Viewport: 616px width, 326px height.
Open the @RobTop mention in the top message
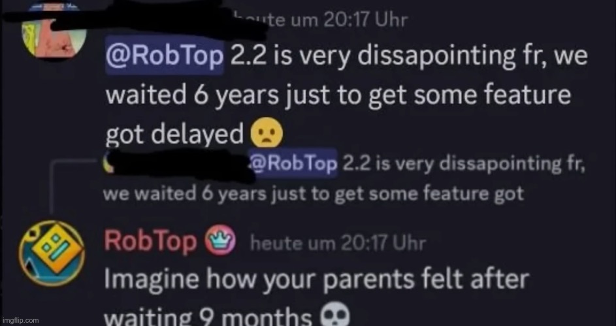[x=164, y=56]
